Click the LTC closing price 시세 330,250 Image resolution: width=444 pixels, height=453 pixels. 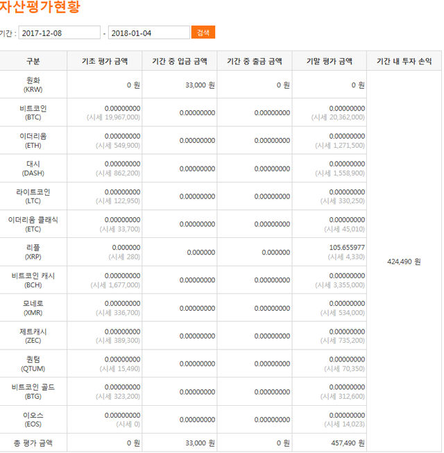point(342,200)
